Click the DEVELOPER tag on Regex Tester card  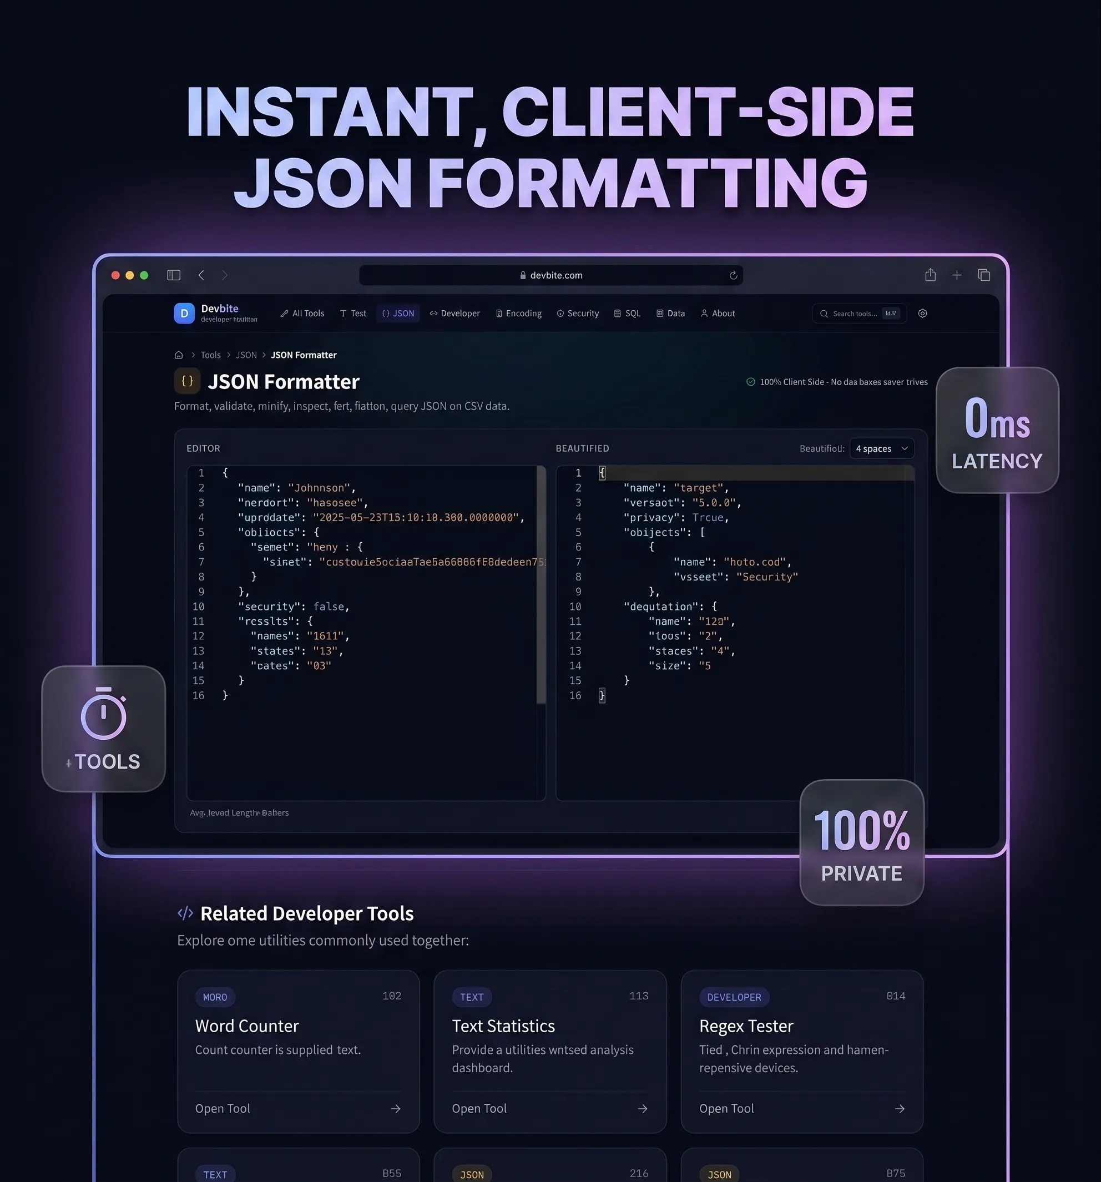click(734, 997)
